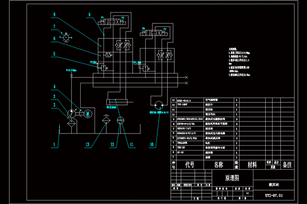This screenshot has height=204, width=307.
Task: Select the round level gauge symbol above label 12
Action: point(120,120)
